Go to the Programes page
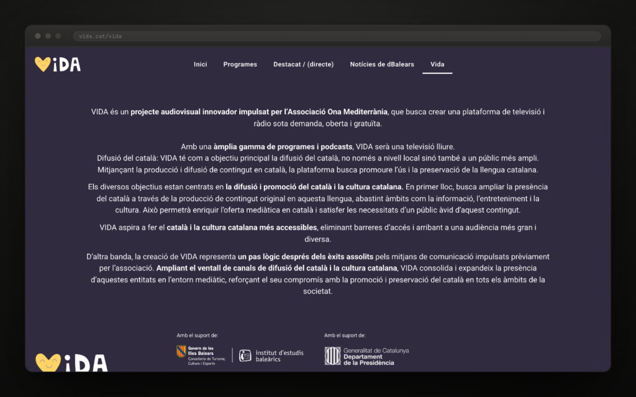636x397 pixels. [240, 65]
